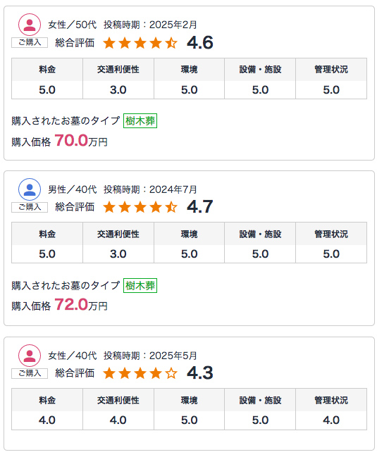Screen dimensions: 377x457
Task: Select the 設備・施設 header in the first review
Action: click(x=260, y=70)
